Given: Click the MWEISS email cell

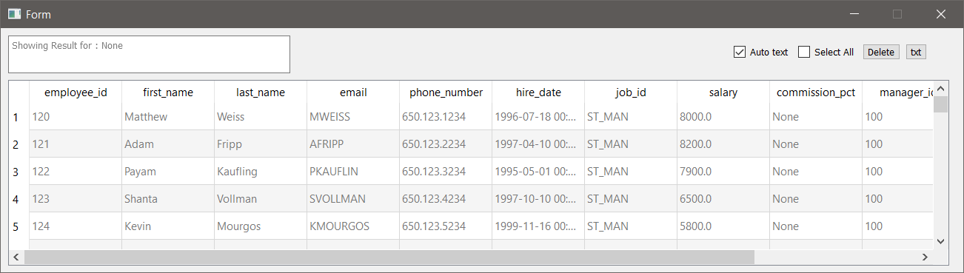Looking at the screenshot, I should [353, 117].
